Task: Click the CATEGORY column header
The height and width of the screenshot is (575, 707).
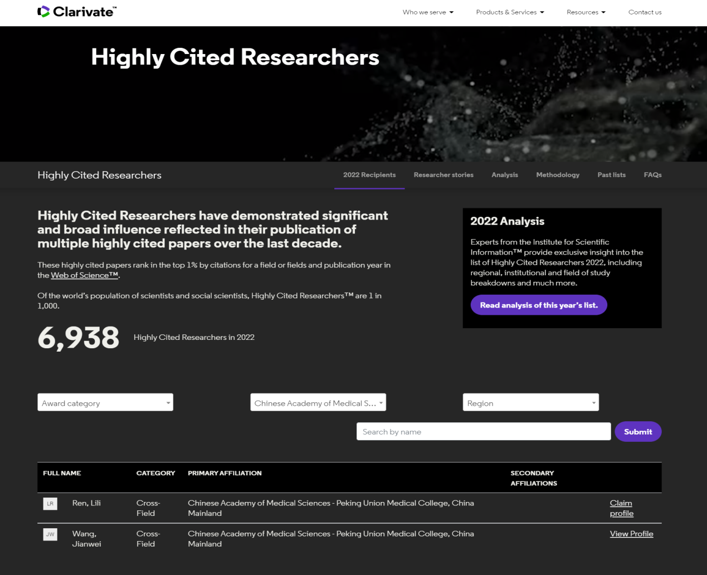Action: pyautogui.click(x=155, y=473)
